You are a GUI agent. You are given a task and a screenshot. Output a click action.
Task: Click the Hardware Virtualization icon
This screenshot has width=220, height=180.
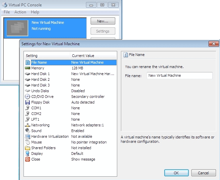coord(28,136)
